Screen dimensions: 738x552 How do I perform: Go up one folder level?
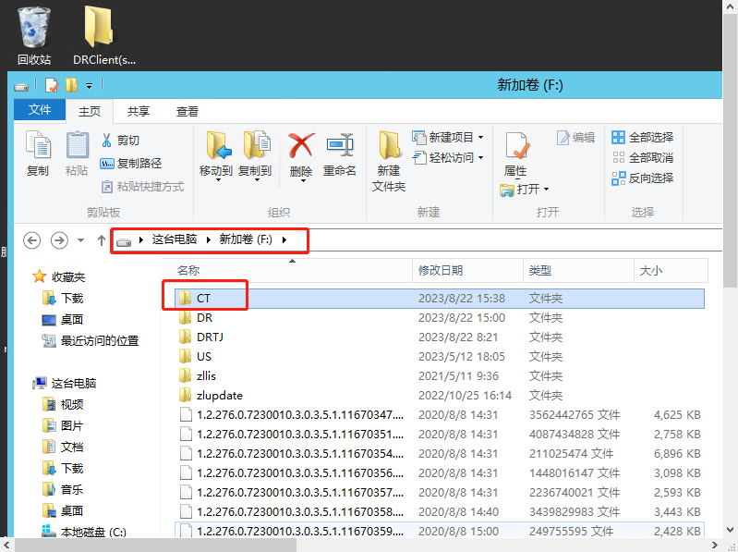click(x=101, y=240)
